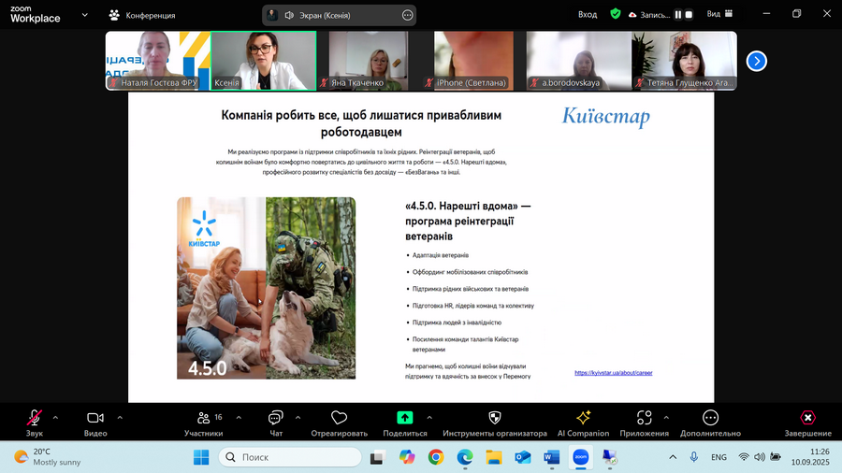Screen dimensions: 842x473
Task: Unmute the microphone with the Звук button
Action: 35,419
